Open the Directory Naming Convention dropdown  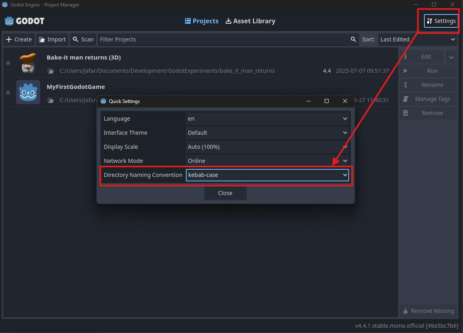click(x=267, y=175)
